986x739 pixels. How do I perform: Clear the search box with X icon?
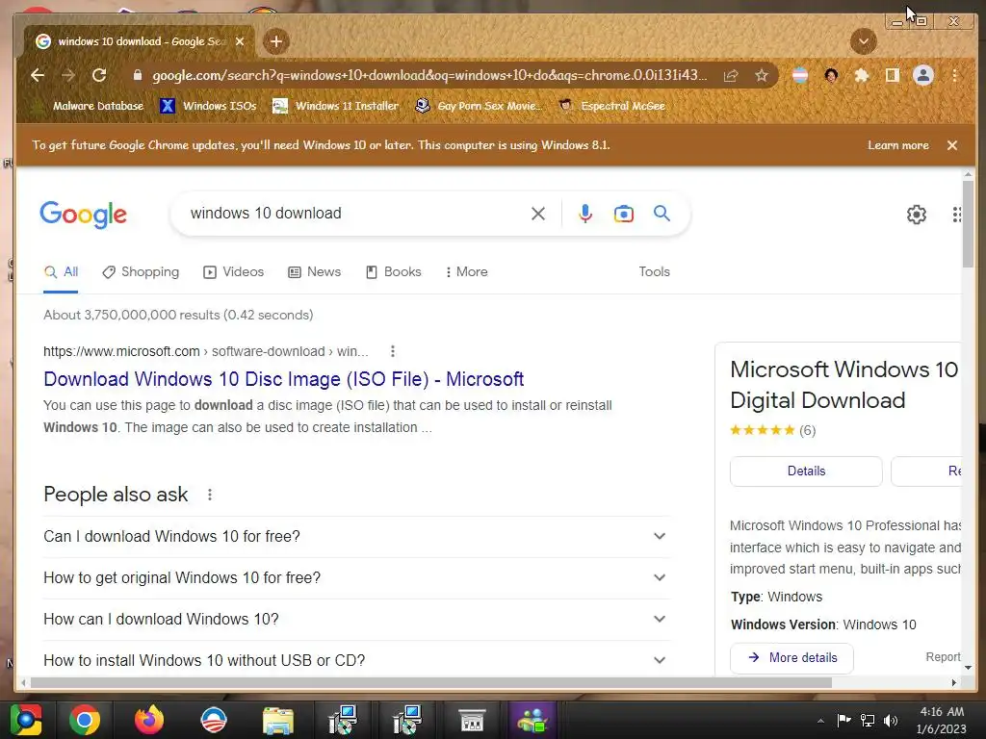(537, 214)
